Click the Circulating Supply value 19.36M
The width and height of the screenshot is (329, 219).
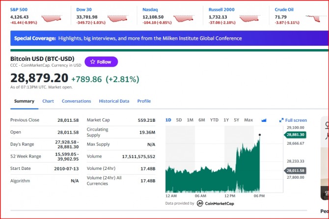click(x=147, y=133)
